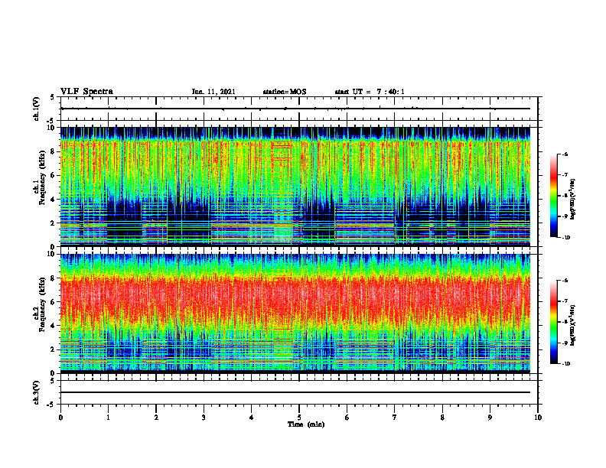Click the "station=MOS" label
Screen dimensions: 606x468
pyautogui.click(x=285, y=92)
